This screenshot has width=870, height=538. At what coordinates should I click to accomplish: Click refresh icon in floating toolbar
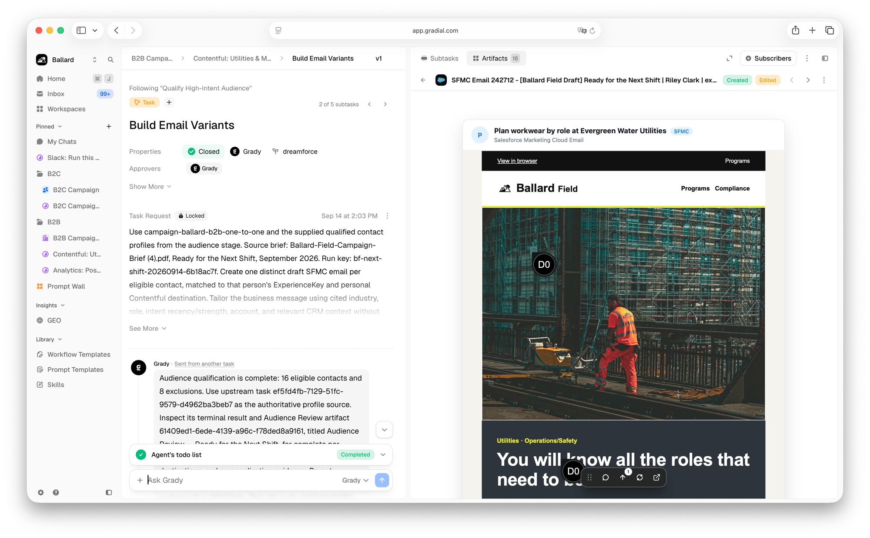tap(639, 477)
